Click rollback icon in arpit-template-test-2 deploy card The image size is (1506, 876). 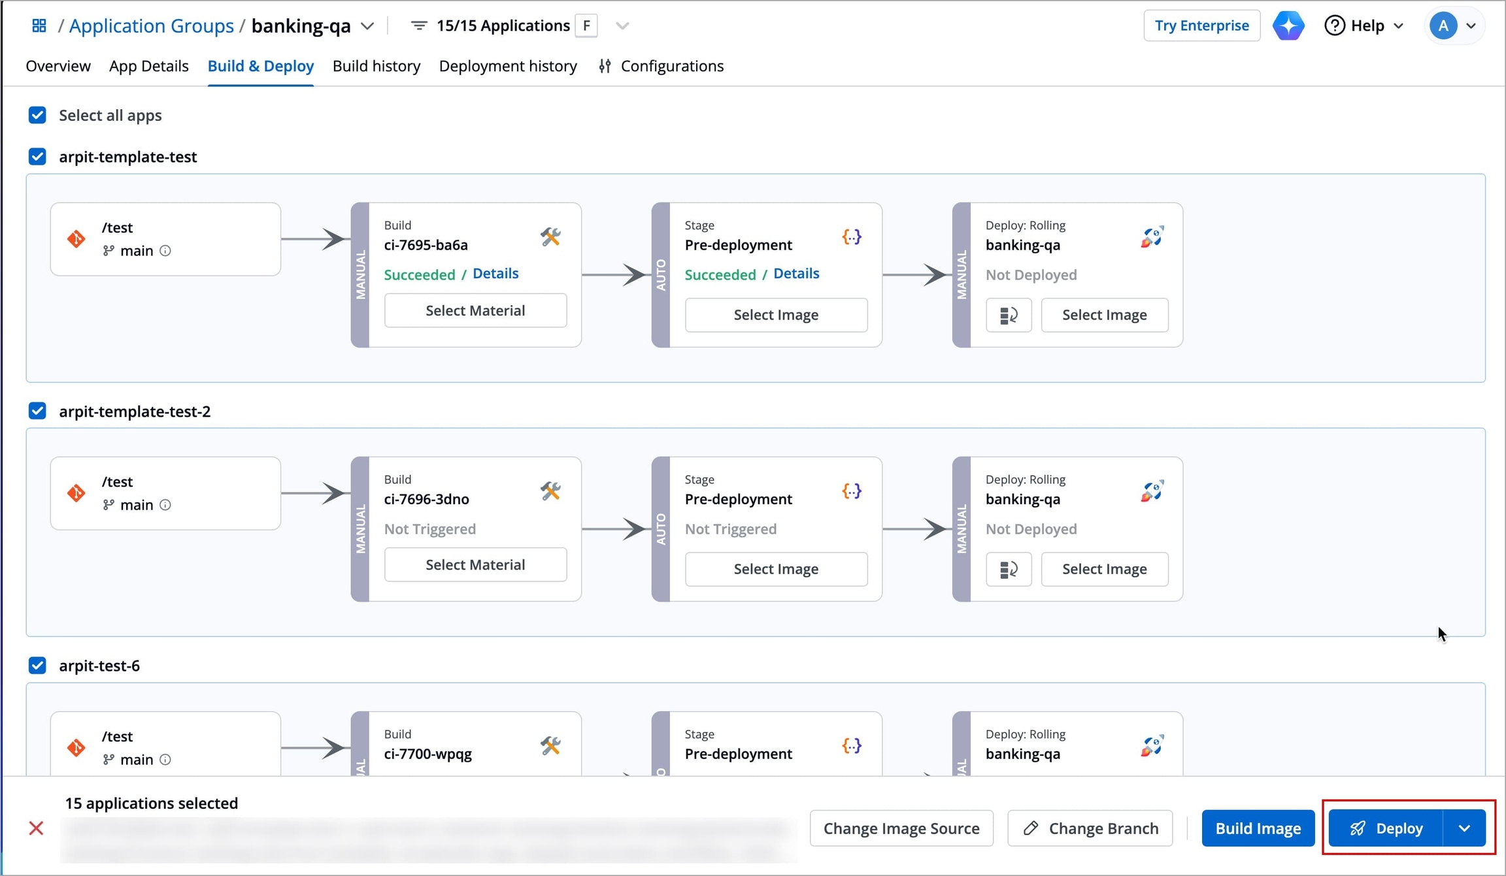coord(1008,569)
